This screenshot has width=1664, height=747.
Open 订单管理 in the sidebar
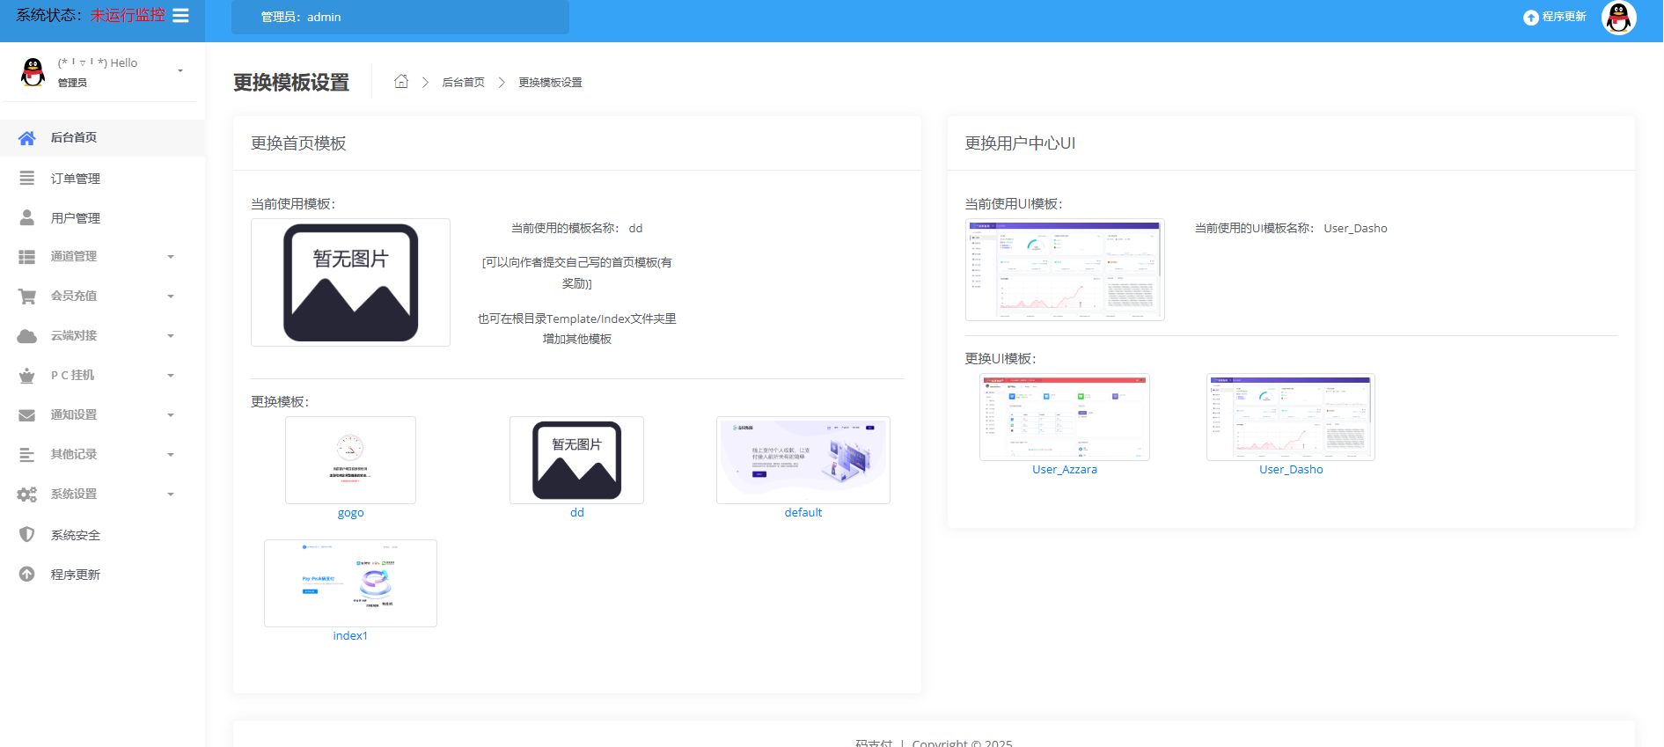(x=75, y=179)
